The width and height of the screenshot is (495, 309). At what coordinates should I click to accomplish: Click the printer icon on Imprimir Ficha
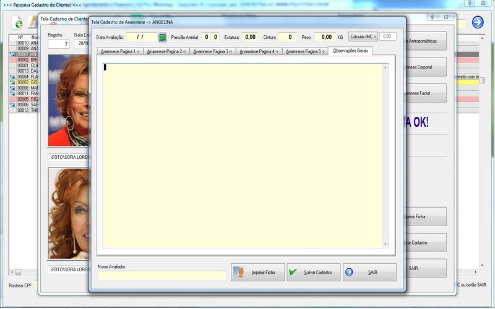(x=239, y=272)
